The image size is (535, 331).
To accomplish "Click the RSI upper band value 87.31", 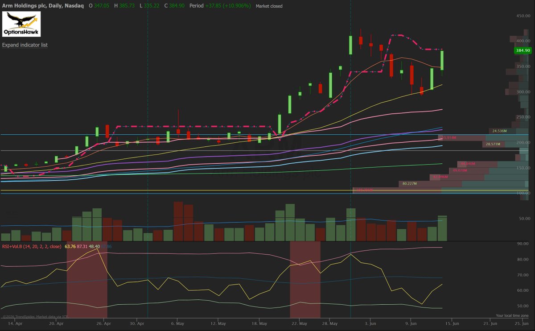I will [x=82, y=246].
